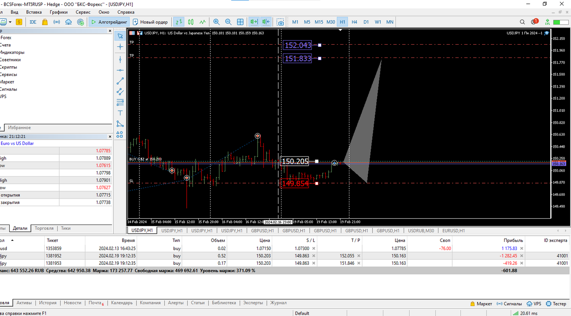Switch to the USDRUB,M30 chart tab
Screen dimensions: 571x316
[421, 230]
